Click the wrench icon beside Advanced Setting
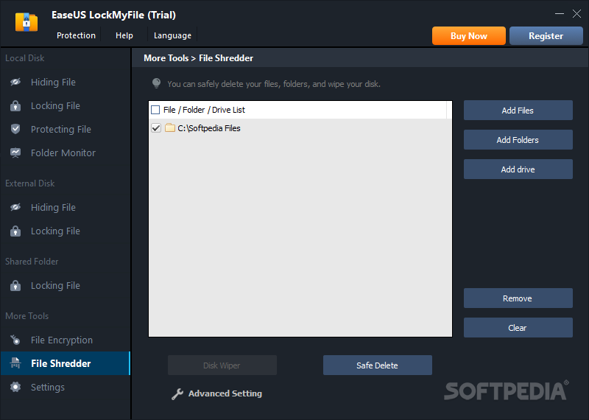This screenshot has width=589, height=420. click(x=177, y=393)
